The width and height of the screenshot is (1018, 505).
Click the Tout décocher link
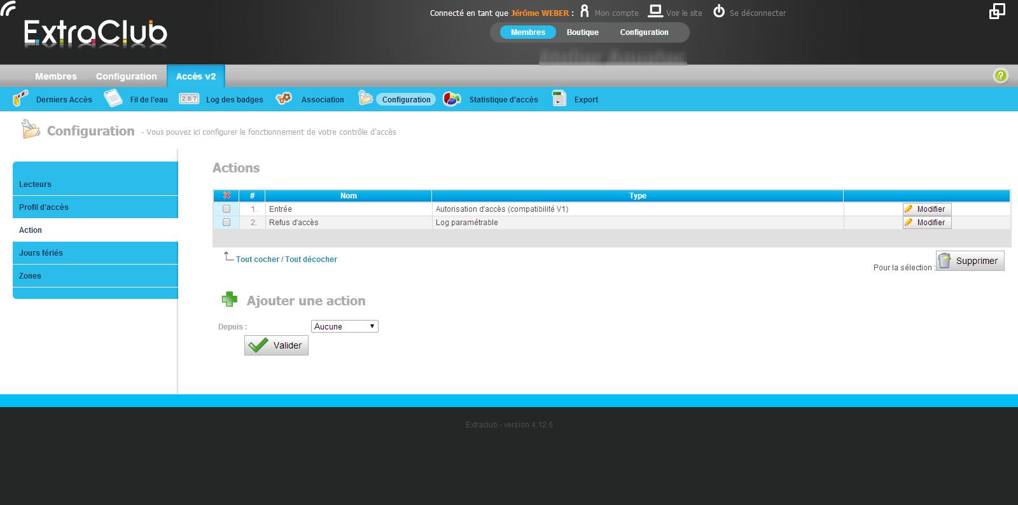tap(311, 259)
